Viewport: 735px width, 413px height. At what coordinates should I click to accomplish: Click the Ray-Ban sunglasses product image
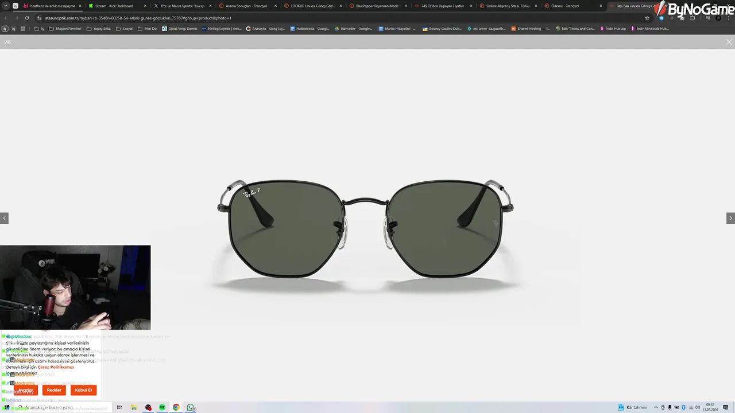coord(365,228)
